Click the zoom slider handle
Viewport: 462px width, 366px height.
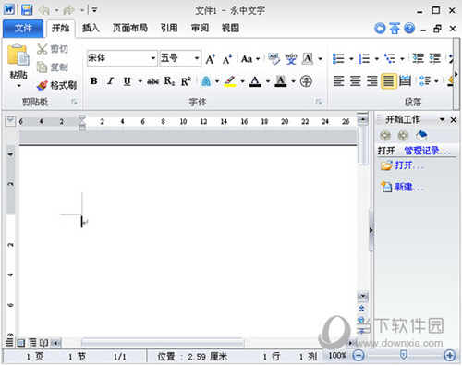(x=403, y=355)
